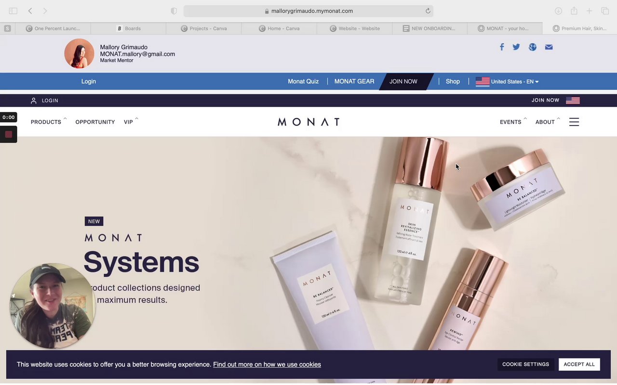617x385 pixels.
Task: Open the globe website icon
Action: point(533,47)
